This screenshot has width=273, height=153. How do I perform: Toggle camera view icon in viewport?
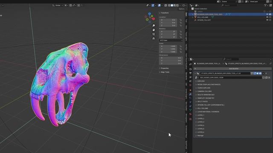click(154, 34)
